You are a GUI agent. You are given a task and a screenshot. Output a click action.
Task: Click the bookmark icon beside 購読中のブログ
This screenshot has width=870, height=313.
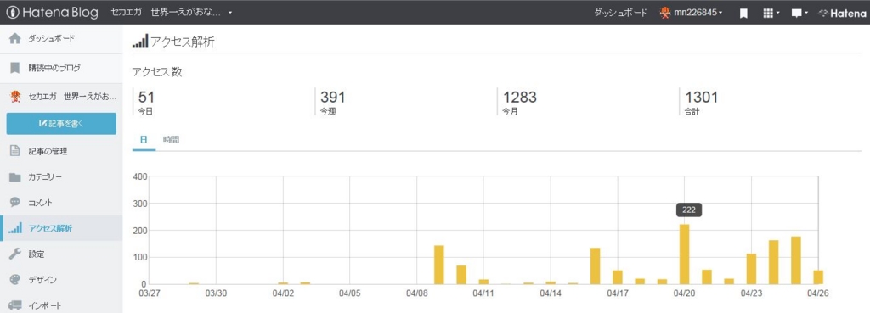tap(15, 68)
